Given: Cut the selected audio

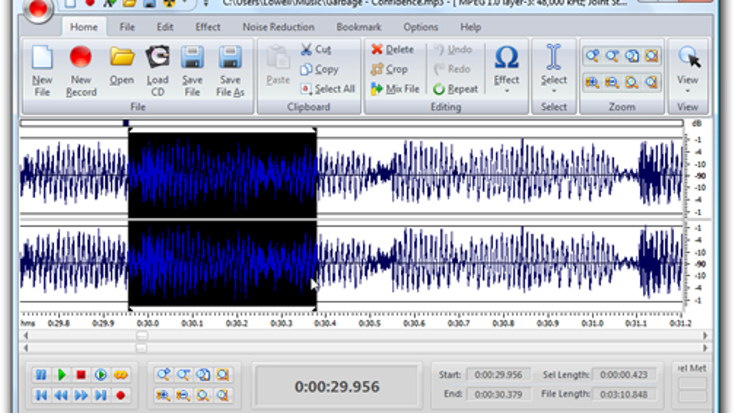Looking at the screenshot, I should [x=316, y=49].
